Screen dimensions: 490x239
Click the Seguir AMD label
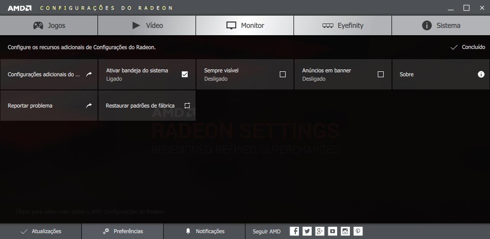(267, 232)
